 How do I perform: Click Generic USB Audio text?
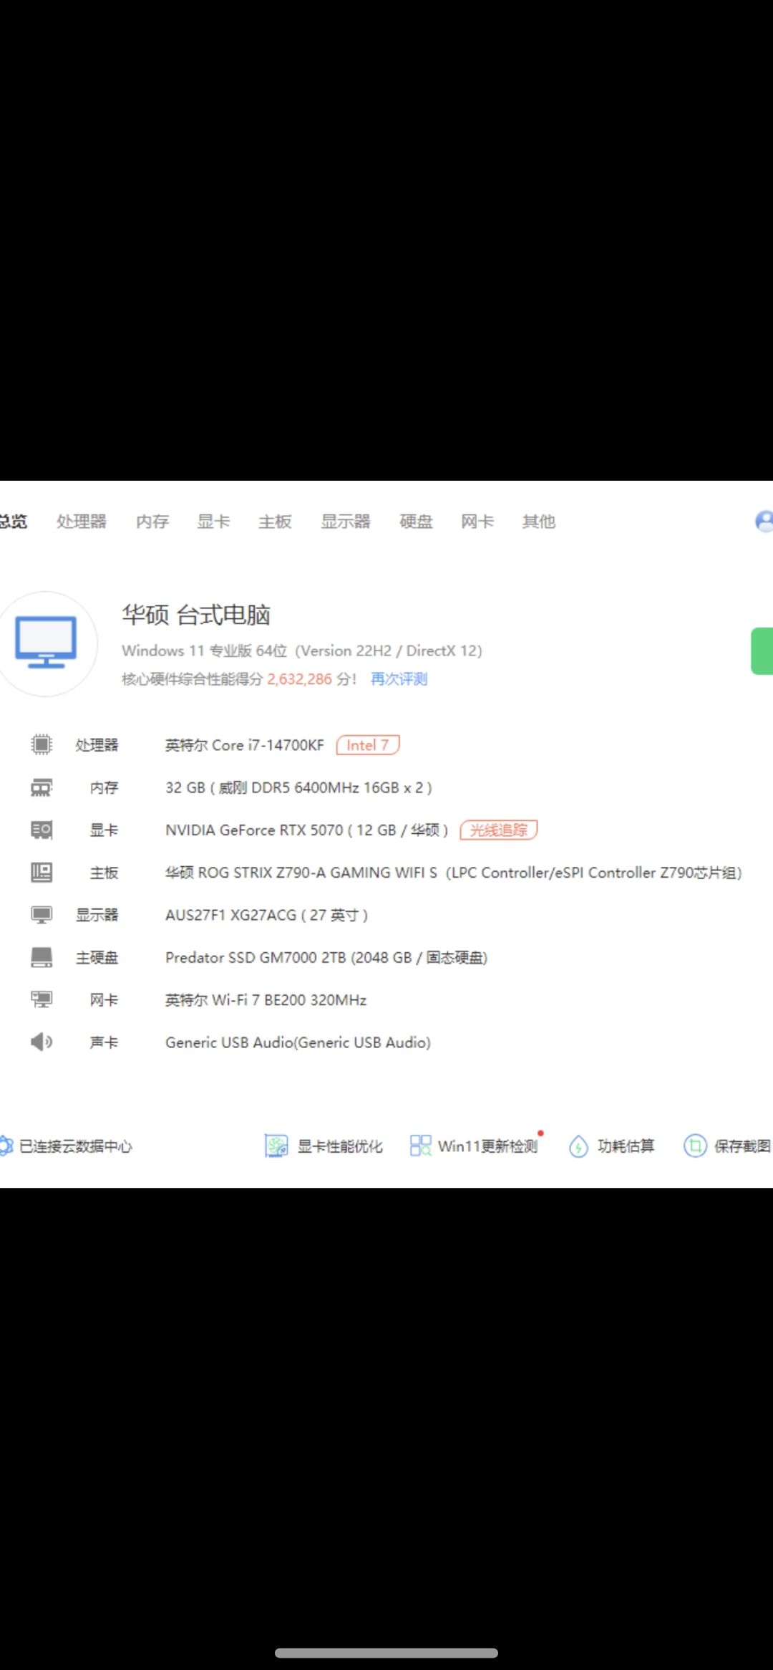[298, 1042]
